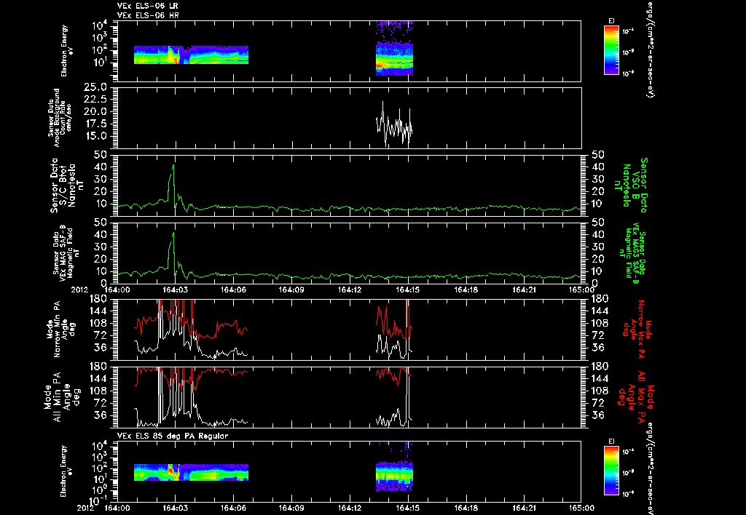Viewport: 746px width, 515px height.
Task: Click the "15.0" count rate tick label
Action: coord(95,136)
